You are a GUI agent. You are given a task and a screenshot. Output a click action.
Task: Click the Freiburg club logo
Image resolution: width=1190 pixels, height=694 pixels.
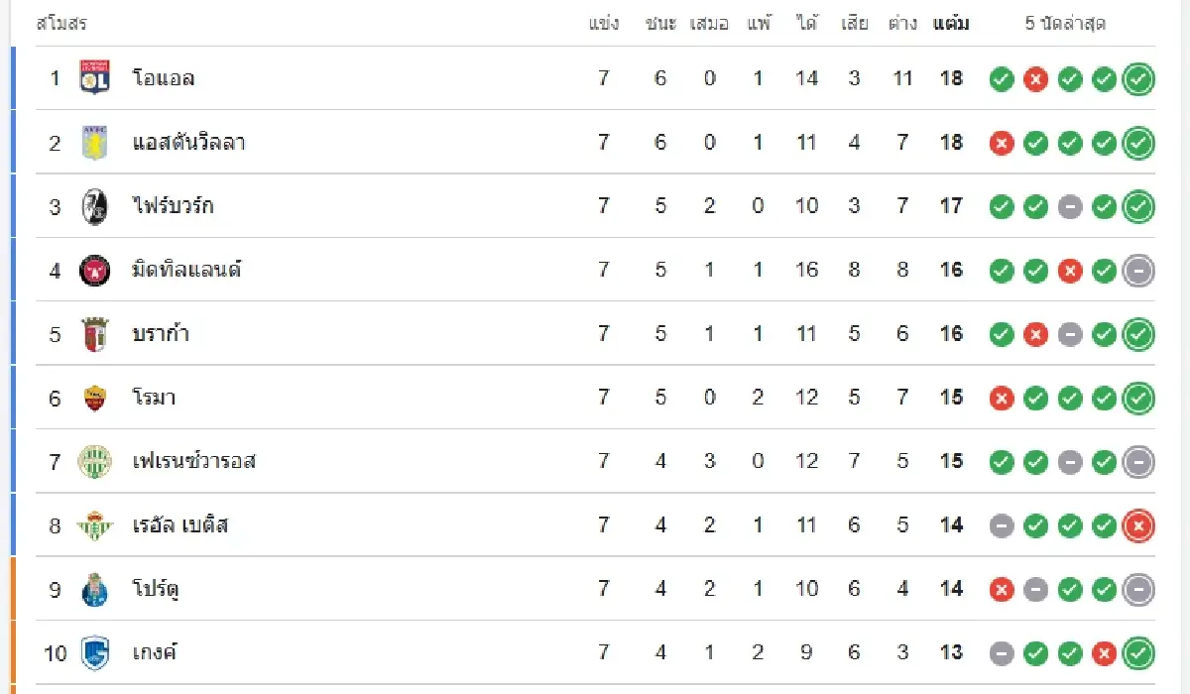(x=94, y=206)
